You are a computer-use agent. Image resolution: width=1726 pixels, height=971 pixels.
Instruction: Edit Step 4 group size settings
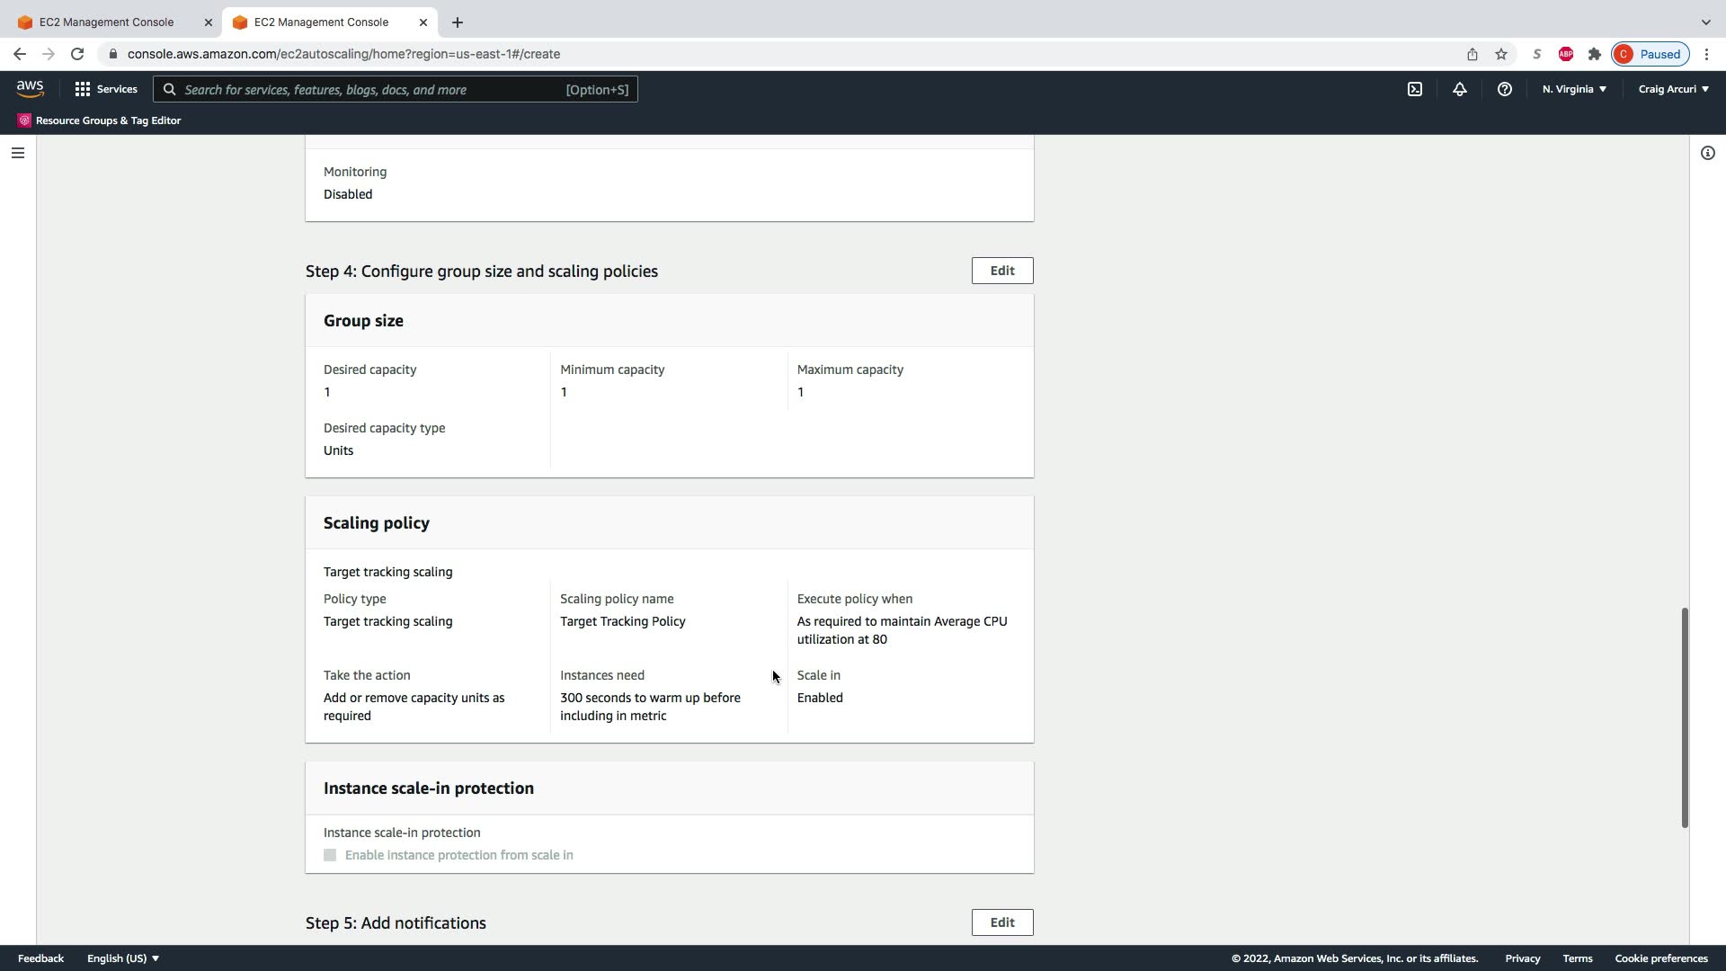click(1001, 271)
